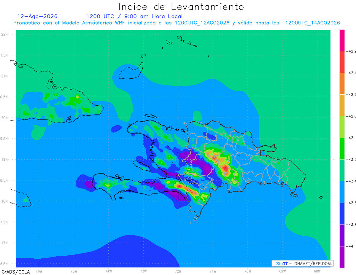356x275 pixels.
Task: Click the legend value "-42.6"
Action: point(352,94)
